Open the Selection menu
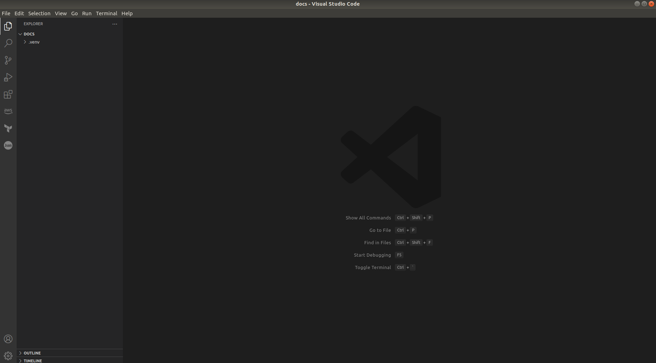Viewport: 656px width, 363px height. [x=39, y=13]
